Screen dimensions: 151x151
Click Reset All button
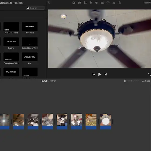click(147, 3)
